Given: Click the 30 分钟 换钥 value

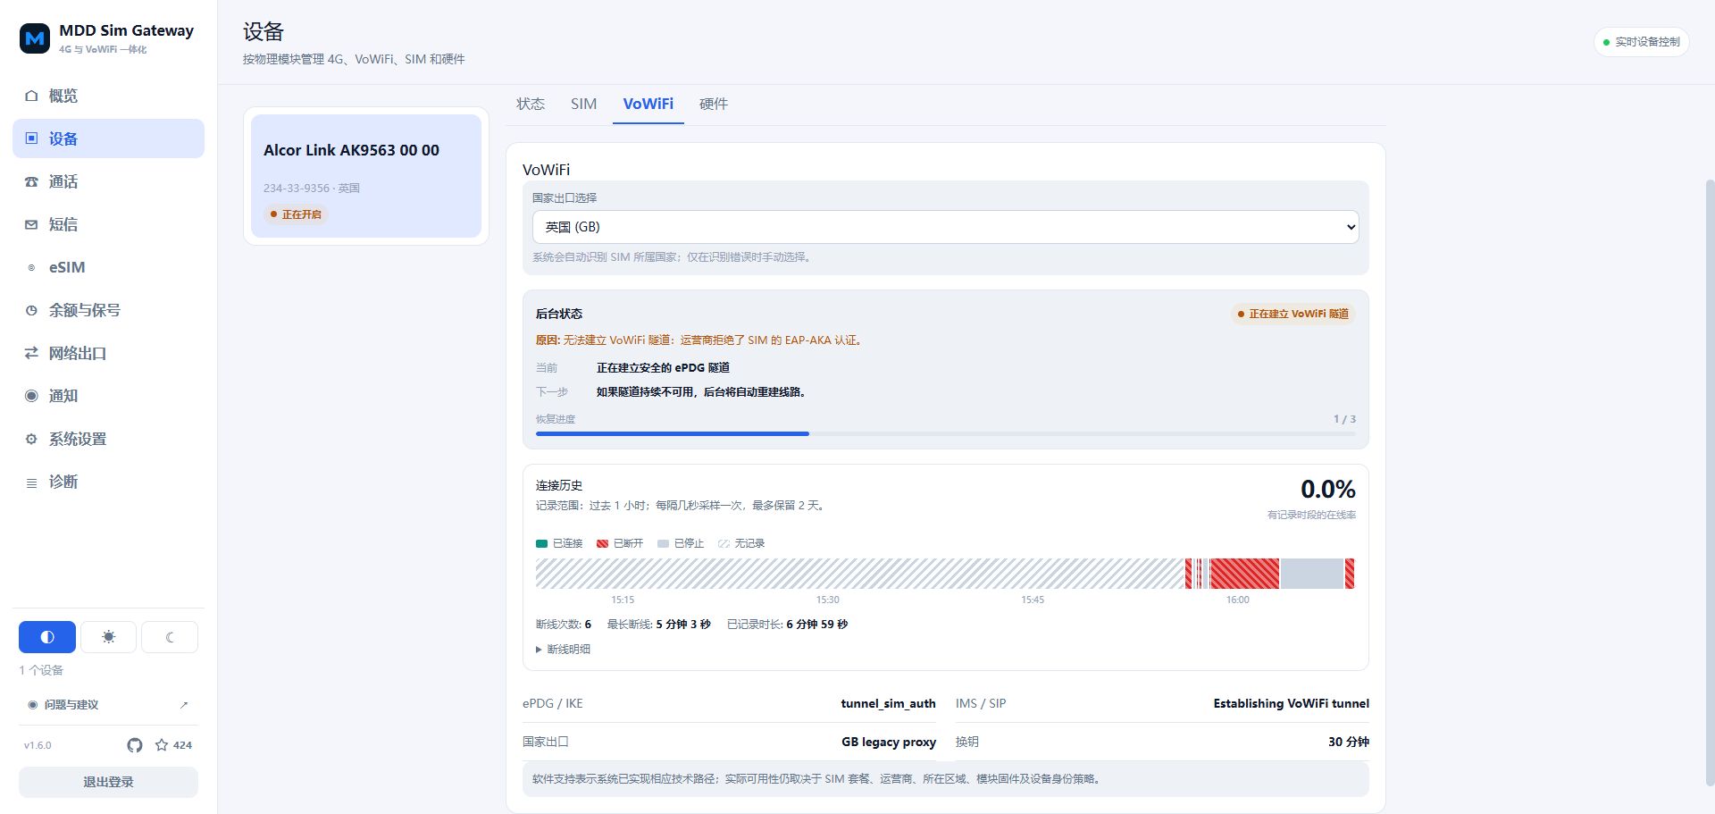Looking at the screenshot, I should point(1349,743).
